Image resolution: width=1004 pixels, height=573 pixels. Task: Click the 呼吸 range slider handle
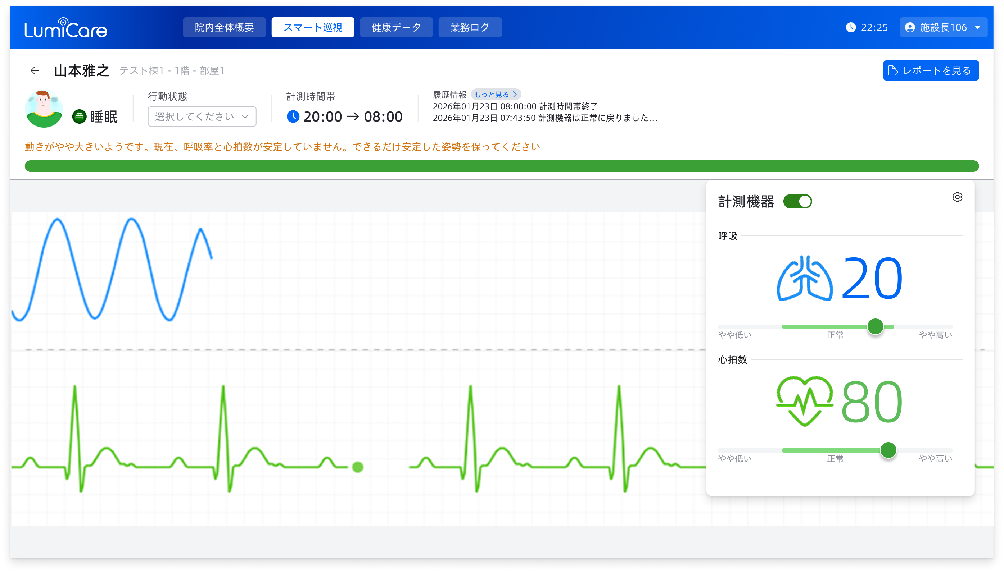pyautogui.click(x=875, y=327)
